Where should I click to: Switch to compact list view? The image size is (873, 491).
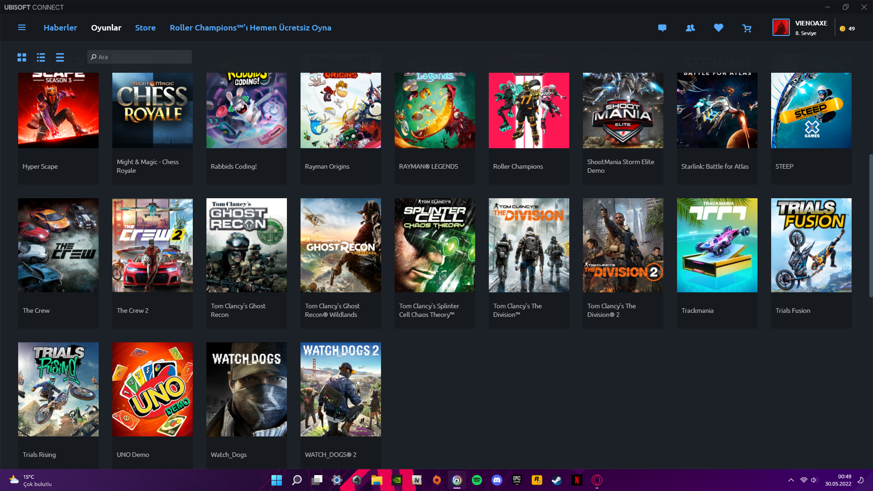point(60,57)
